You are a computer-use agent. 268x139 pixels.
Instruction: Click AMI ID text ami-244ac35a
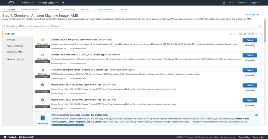(105, 40)
